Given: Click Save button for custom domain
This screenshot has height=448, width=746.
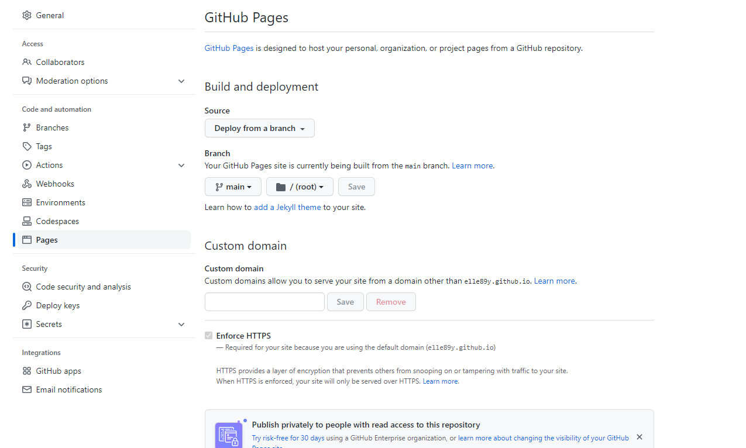Looking at the screenshot, I should click(345, 302).
